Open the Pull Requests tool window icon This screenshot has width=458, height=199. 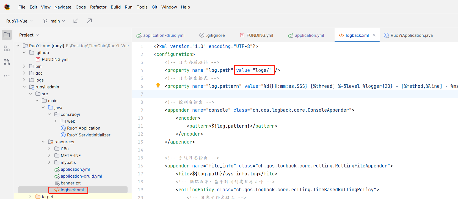pyautogui.click(x=7, y=62)
